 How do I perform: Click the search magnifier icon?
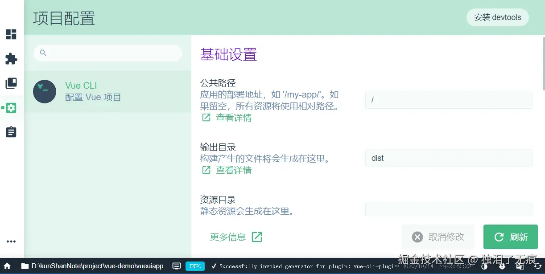pos(43,53)
